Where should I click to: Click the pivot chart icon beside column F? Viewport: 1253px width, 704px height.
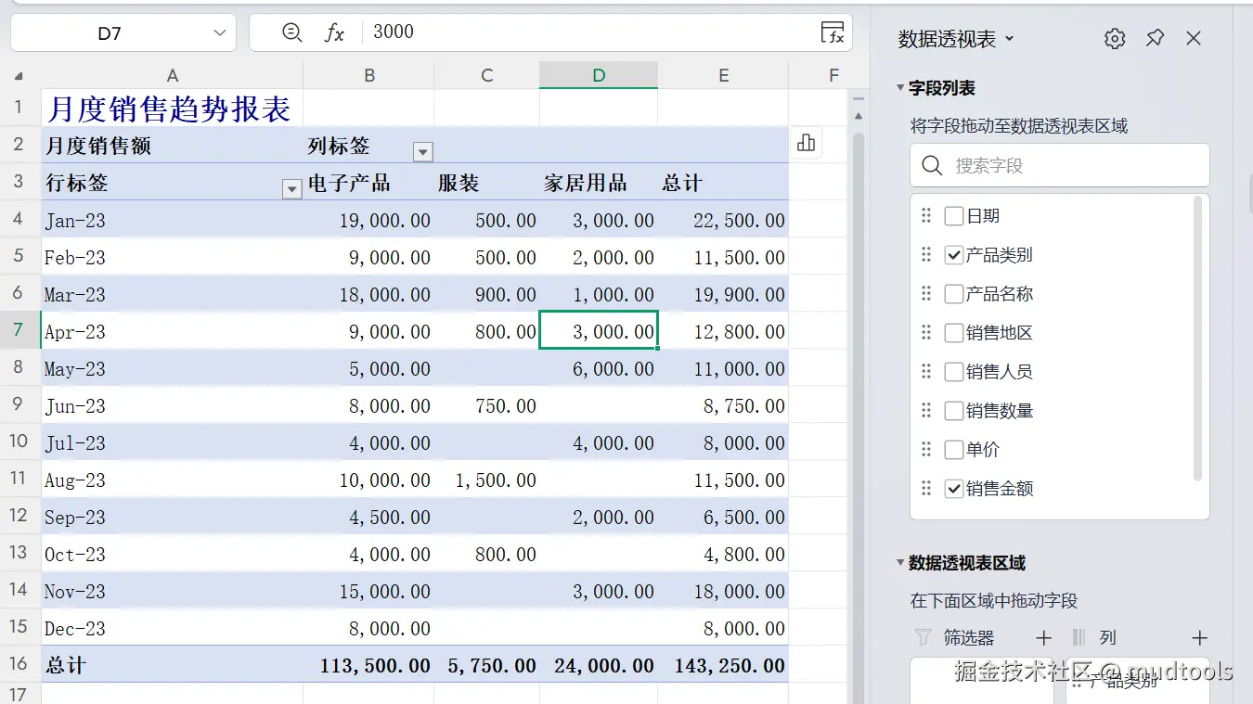pyautogui.click(x=806, y=143)
